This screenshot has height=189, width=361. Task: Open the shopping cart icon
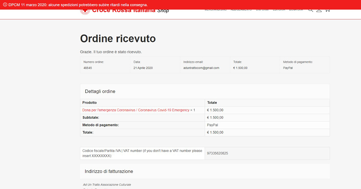point(328,10)
